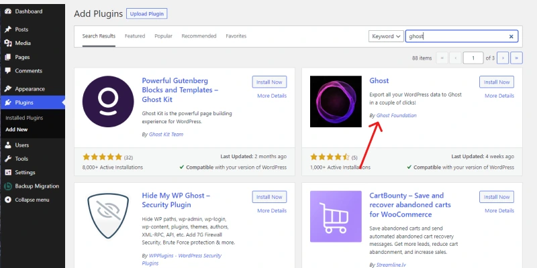Open Ghost Kit Team author link

pos(166,135)
